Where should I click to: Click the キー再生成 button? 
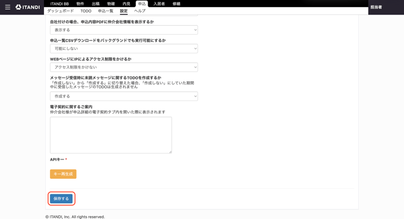[63, 174]
